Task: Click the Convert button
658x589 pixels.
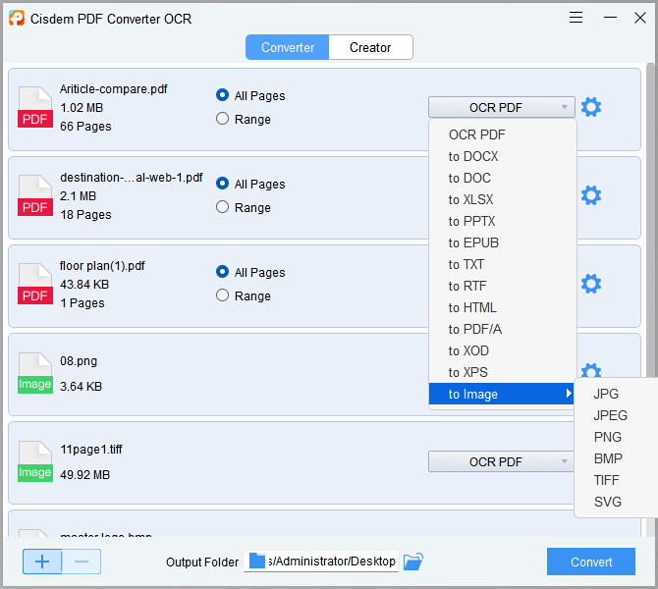Action: click(x=591, y=562)
